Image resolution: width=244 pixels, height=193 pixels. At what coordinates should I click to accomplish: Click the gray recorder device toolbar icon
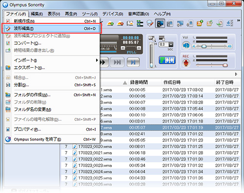[170, 23]
